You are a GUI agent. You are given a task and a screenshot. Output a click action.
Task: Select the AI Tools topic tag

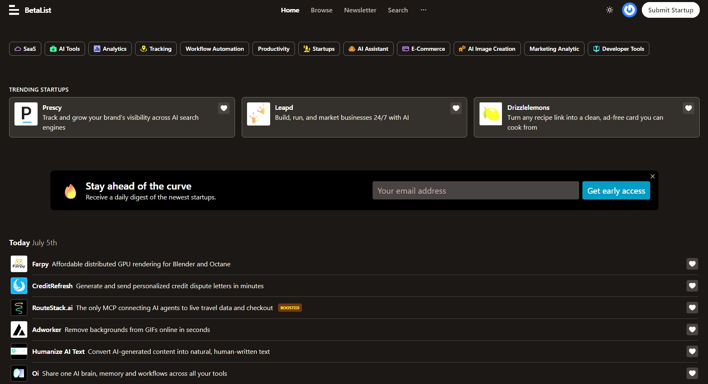click(65, 49)
